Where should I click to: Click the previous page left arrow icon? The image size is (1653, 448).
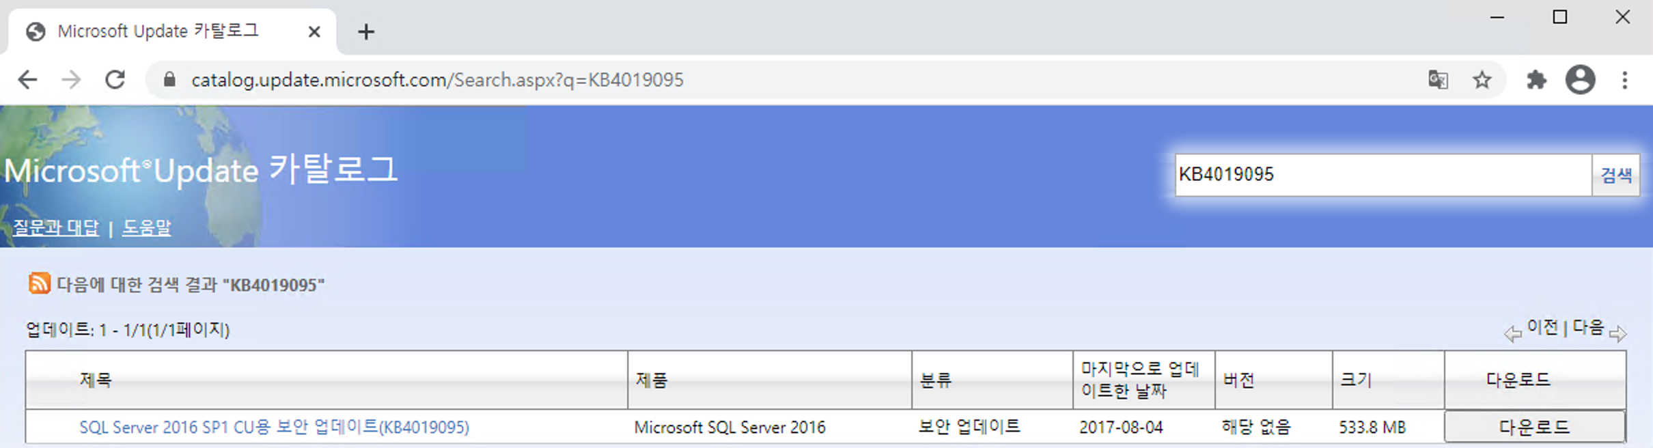tap(1512, 333)
